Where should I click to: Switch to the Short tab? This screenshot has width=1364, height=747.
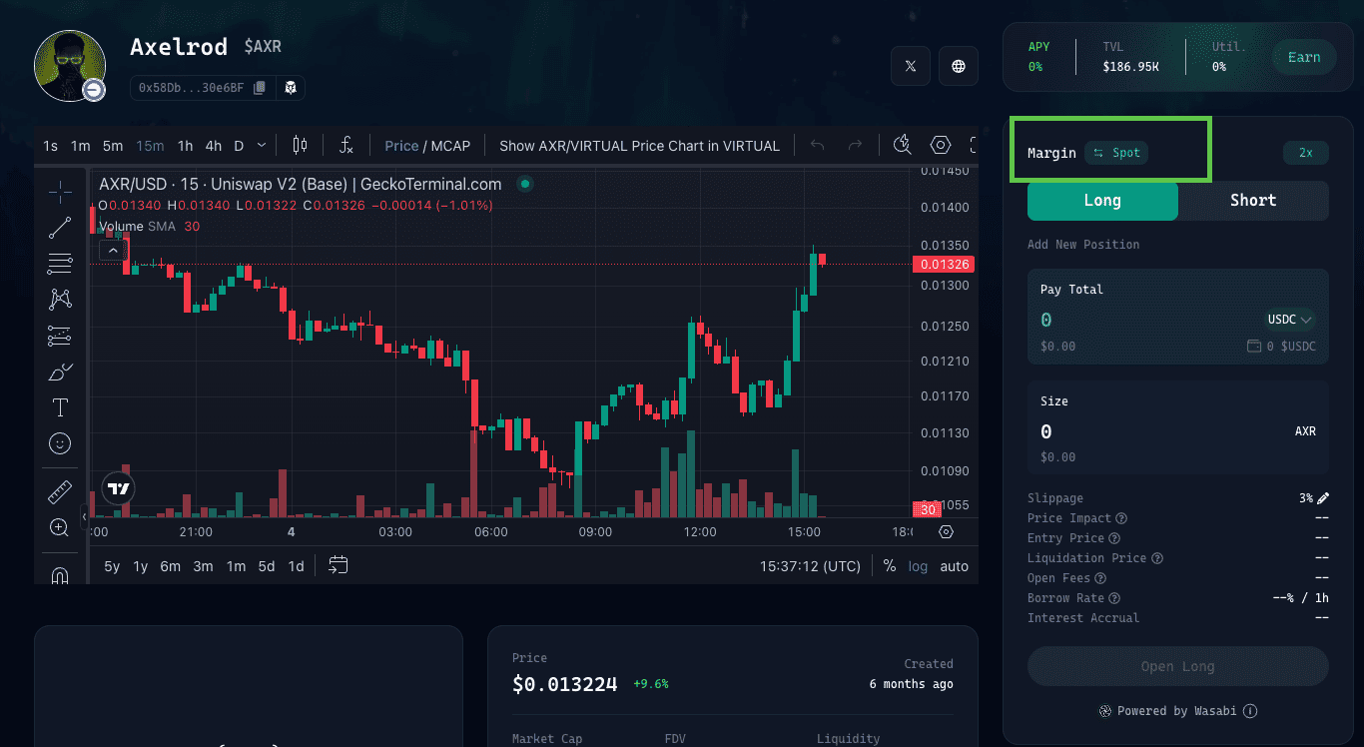[x=1252, y=201]
